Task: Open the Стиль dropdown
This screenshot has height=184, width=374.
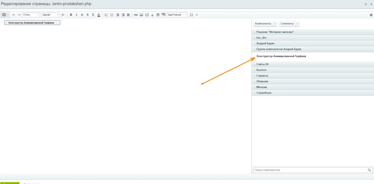Action: coord(31,15)
